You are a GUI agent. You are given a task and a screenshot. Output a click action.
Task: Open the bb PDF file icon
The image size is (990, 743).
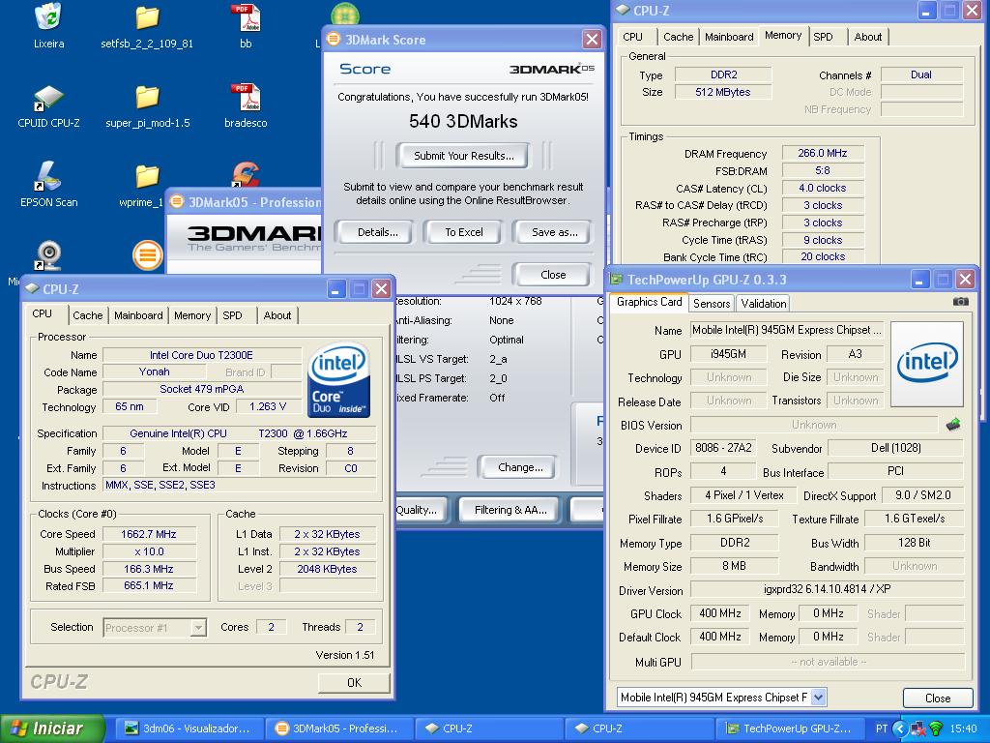click(247, 17)
